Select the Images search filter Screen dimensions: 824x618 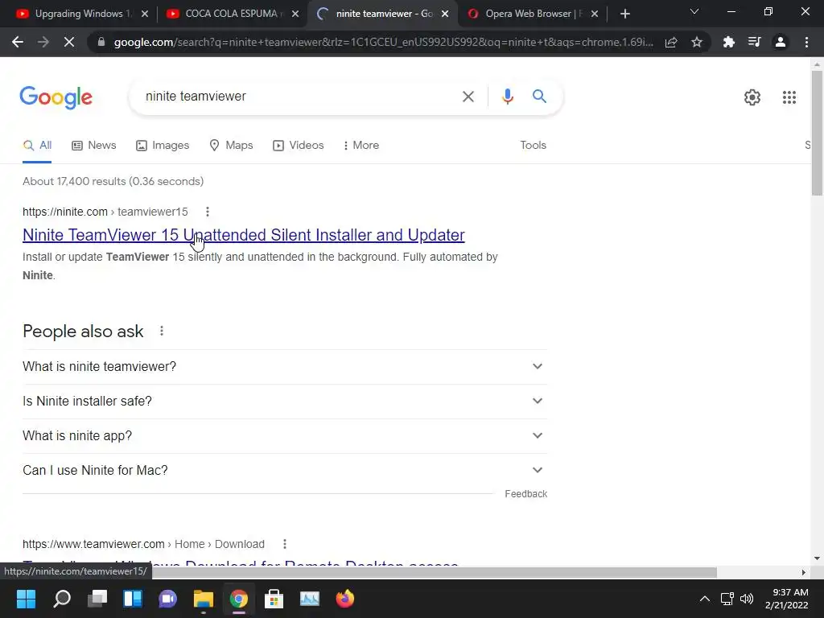[x=163, y=145]
